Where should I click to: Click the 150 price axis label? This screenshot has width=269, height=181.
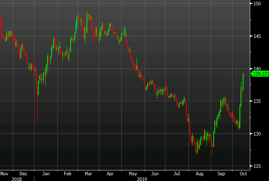[x=257, y=4]
